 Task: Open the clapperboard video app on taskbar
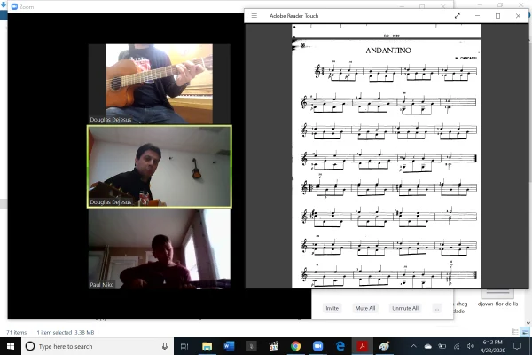point(273,346)
